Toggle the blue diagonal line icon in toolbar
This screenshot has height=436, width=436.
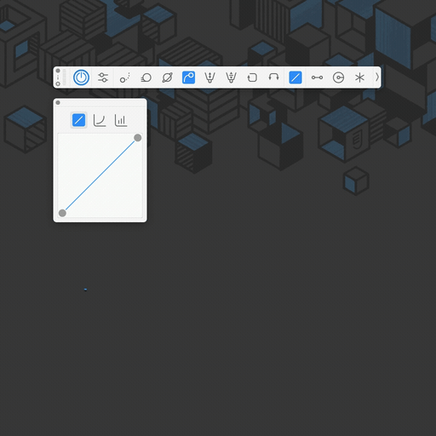[x=295, y=77]
